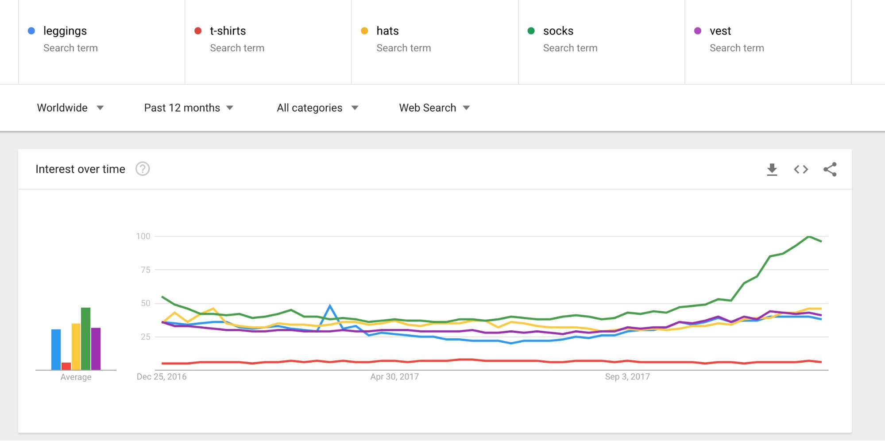Open the help icon beside Interest over time
This screenshot has height=441, width=885.
(143, 169)
